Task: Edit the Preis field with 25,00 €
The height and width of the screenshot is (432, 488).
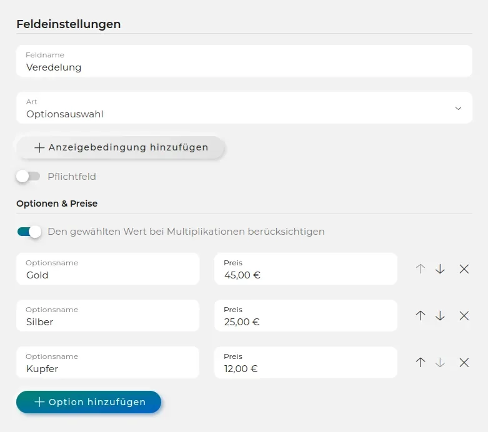Action: [306, 316]
